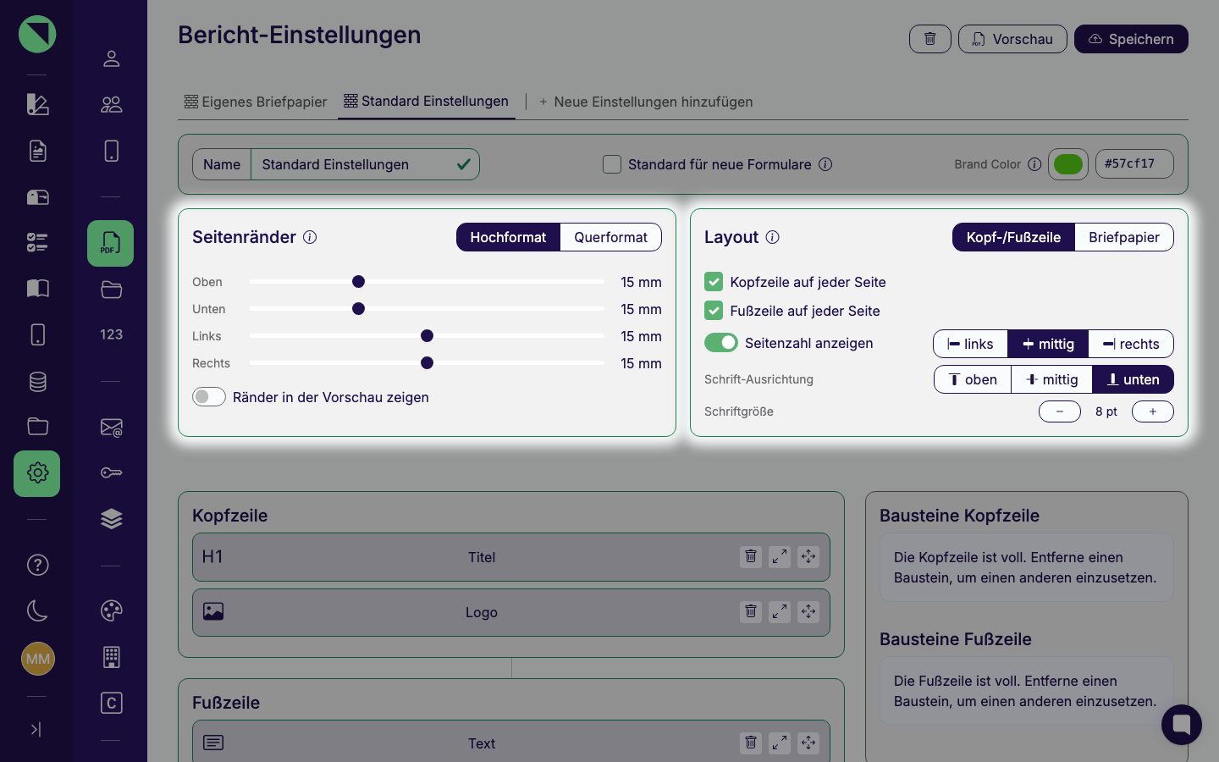Image resolution: width=1219 pixels, height=762 pixels.
Task: Show info for Seitenränder
Action: (310, 237)
